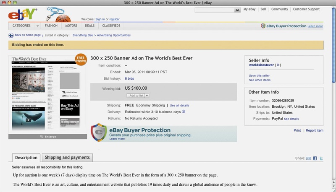This screenshot has height=192, width=336.
Task: Open the Classifieds menu
Action: coord(111,26)
